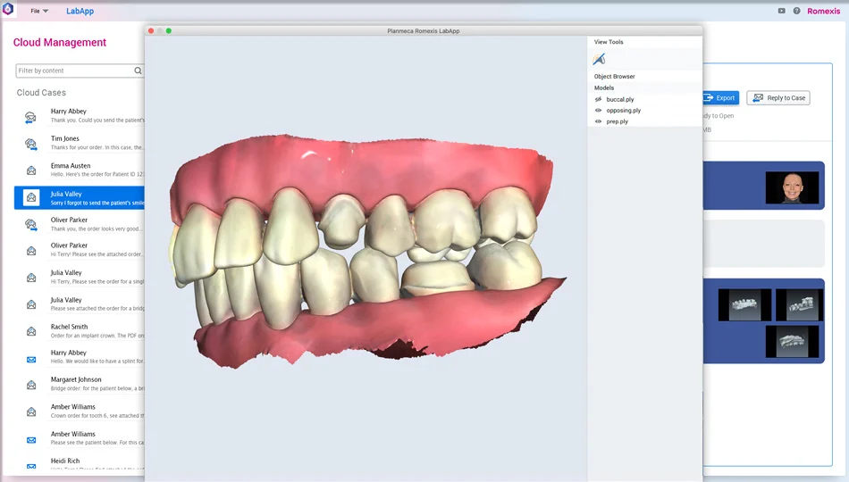The height and width of the screenshot is (482, 849).
Task: Open Harry Abbey's top case message icon
Action: [31, 117]
